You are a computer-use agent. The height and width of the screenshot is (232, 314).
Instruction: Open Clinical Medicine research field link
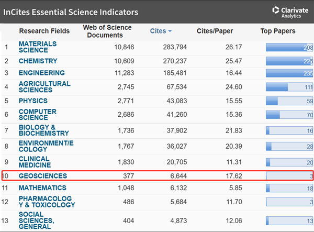point(35,162)
